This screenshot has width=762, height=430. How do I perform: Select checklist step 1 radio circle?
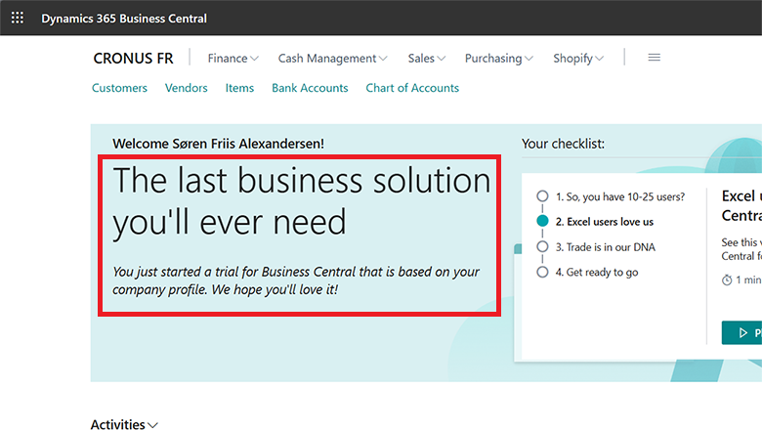click(542, 196)
